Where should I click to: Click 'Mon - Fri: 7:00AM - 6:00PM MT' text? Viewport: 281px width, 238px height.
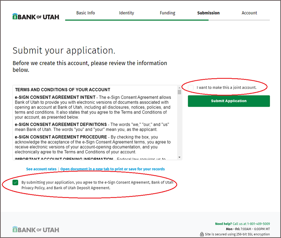248,229
